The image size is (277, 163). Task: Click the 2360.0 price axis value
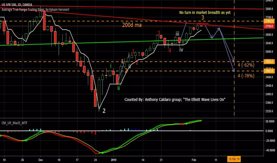269,103
